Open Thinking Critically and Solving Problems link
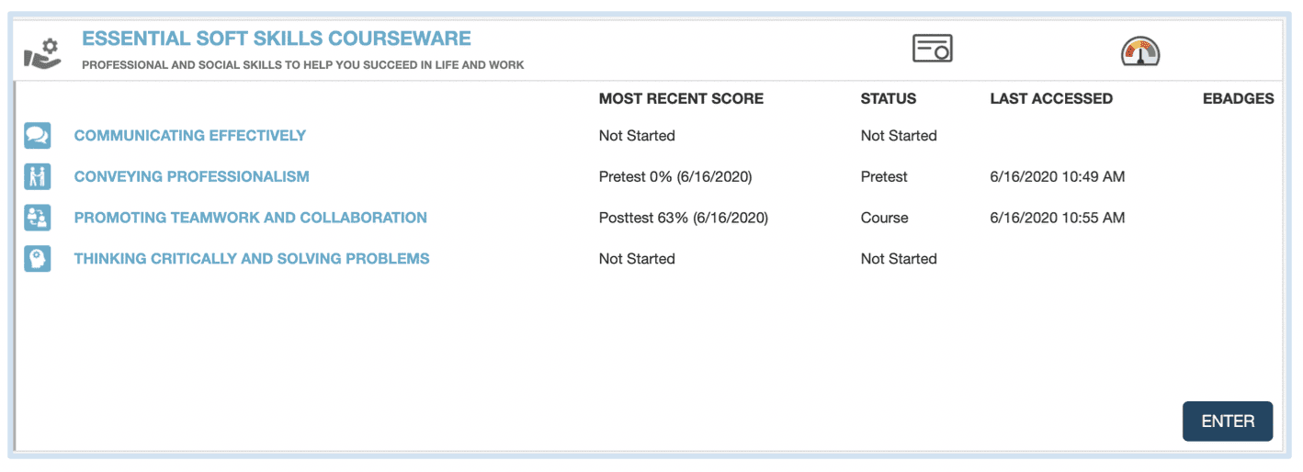The height and width of the screenshot is (472, 1303). (x=252, y=259)
